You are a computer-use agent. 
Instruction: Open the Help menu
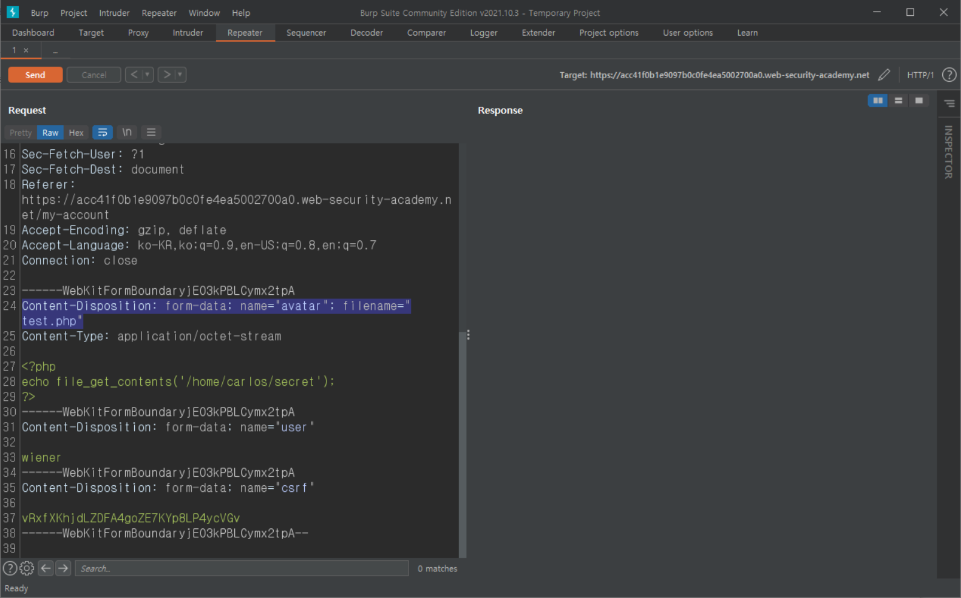click(241, 13)
